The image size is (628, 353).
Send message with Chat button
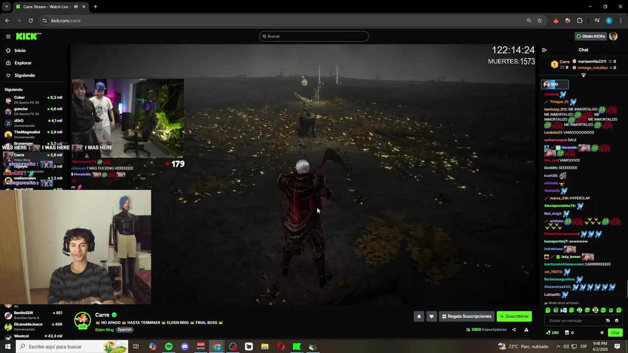pos(615,332)
